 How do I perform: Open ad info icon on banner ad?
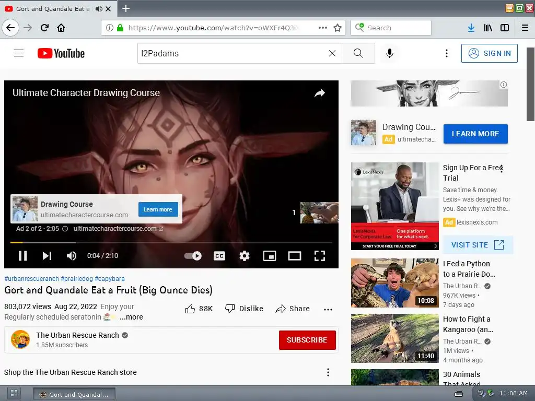point(504,85)
